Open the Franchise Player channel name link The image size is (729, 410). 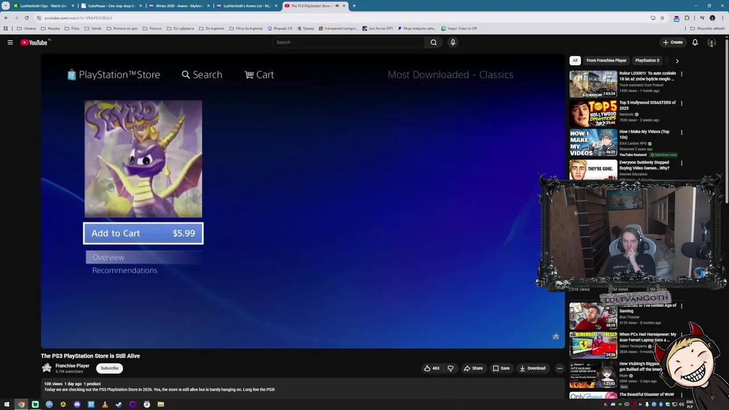pos(72,366)
